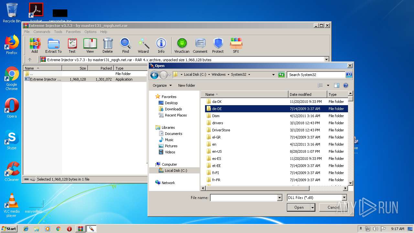Open the Open button split arrow
This screenshot has width=414, height=233.
pos(313,207)
